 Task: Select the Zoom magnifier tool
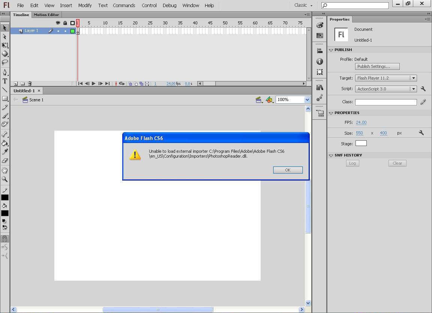(x=5, y=179)
